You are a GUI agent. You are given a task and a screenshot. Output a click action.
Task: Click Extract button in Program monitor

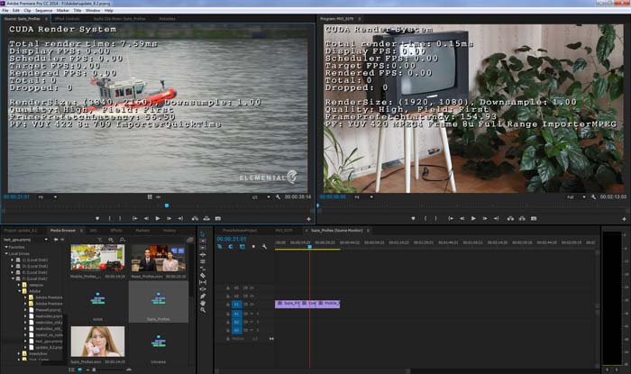coord(522,218)
